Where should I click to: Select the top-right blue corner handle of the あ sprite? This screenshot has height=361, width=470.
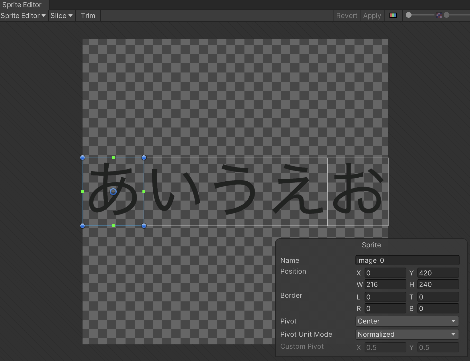144,158
